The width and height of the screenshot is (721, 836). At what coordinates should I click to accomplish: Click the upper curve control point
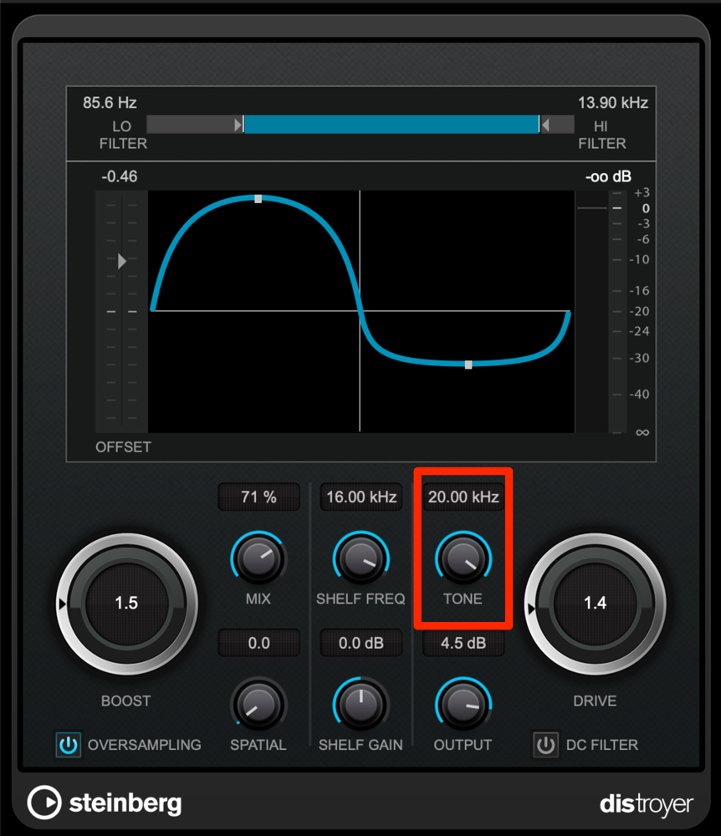258,199
